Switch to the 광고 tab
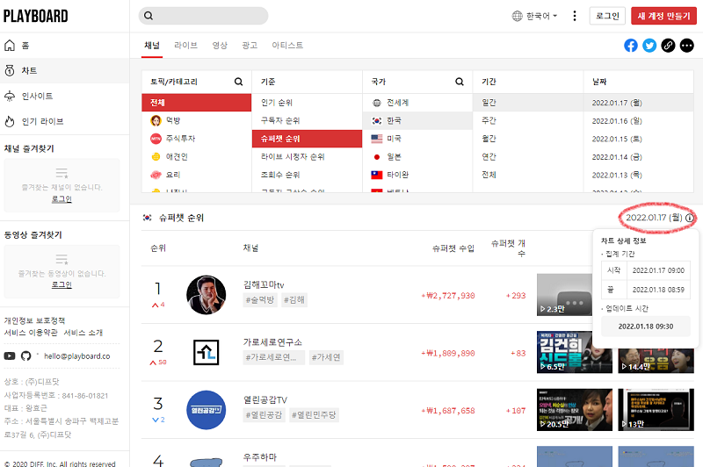This screenshot has height=467, width=703. point(250,46)
